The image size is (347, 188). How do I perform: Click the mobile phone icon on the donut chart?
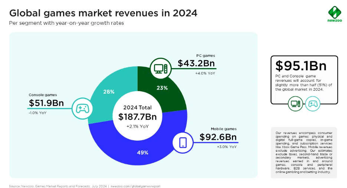(x=183, y=142)
